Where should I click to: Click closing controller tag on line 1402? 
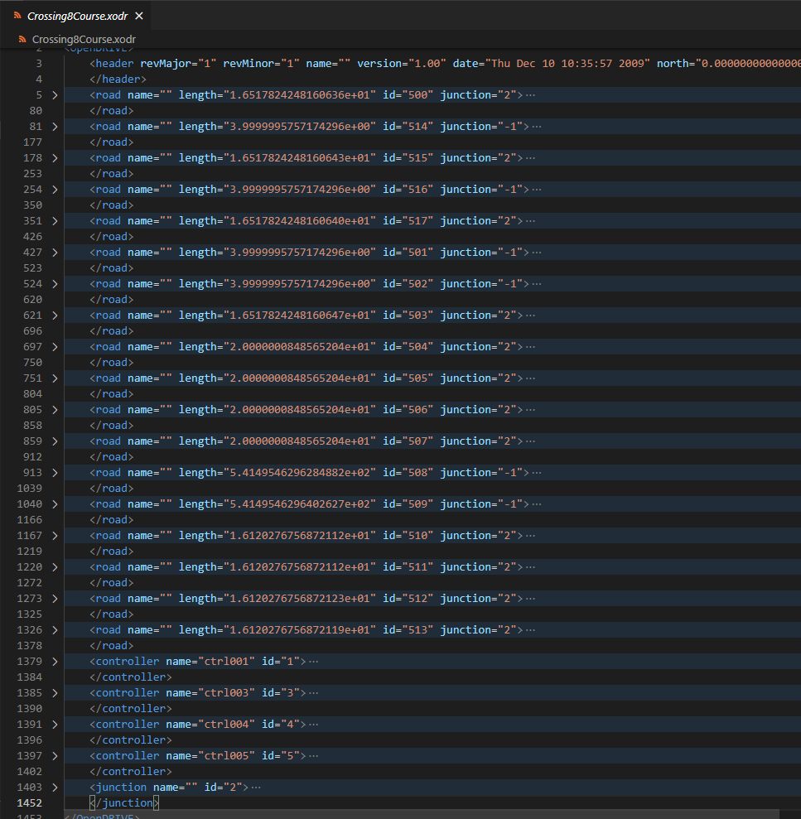131,772
